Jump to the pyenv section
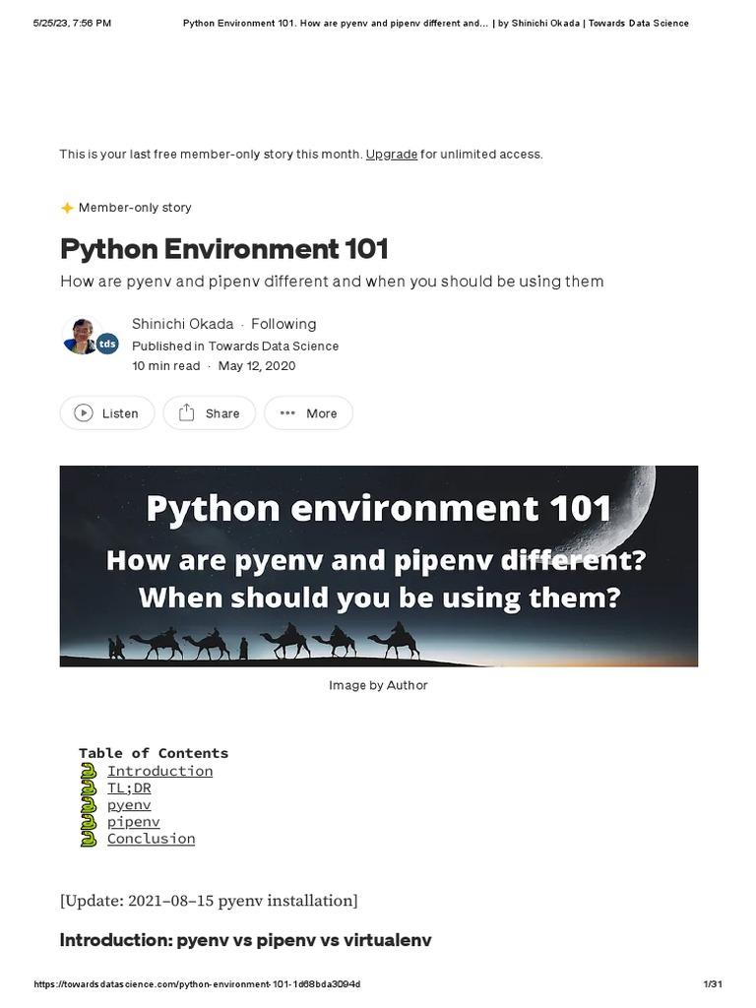This screenshot has height=1008, width=756. click(x=129, y=804)
